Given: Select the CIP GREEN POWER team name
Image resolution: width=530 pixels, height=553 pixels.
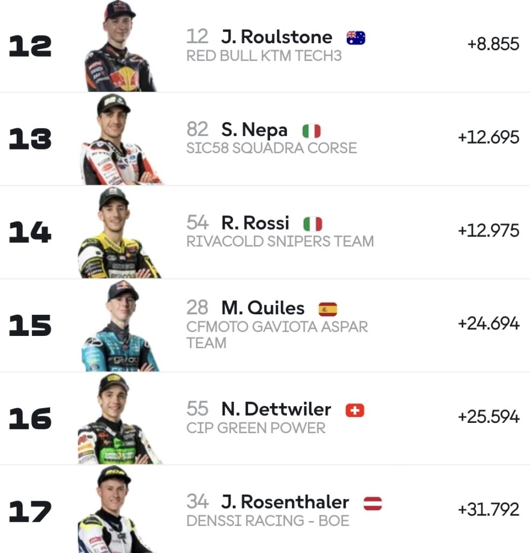Looking at the screenshot, I should 256,428.
